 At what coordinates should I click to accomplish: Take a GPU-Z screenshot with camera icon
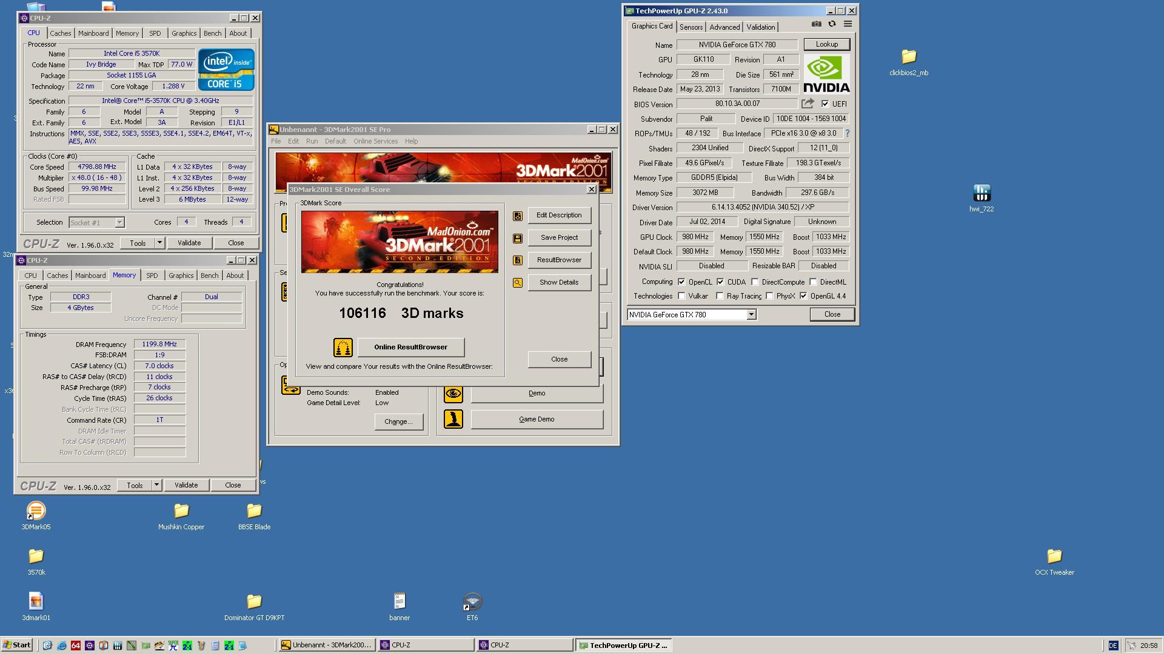[816, 24]
